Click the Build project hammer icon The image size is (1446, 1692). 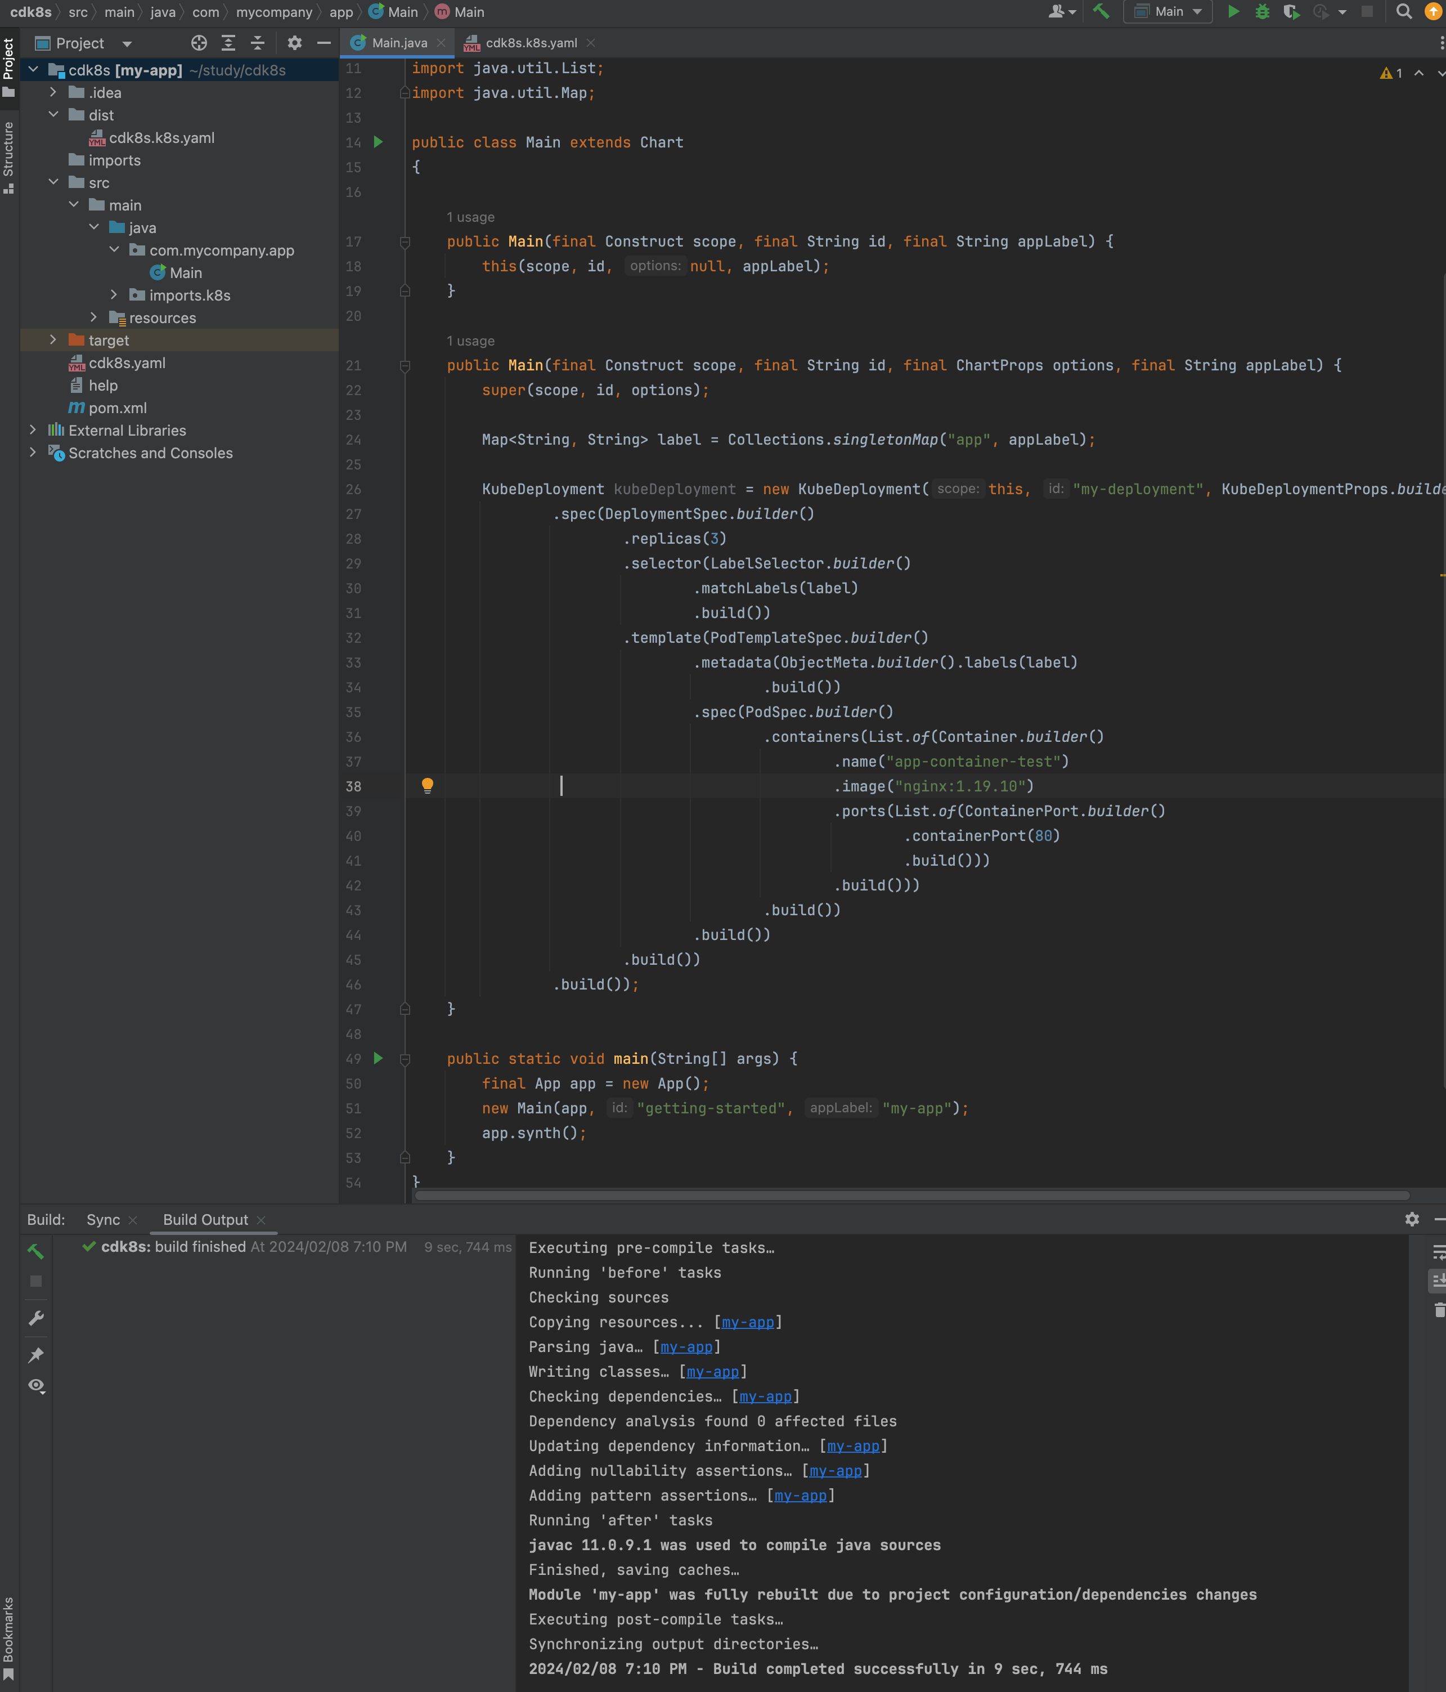click(1101, 11)
